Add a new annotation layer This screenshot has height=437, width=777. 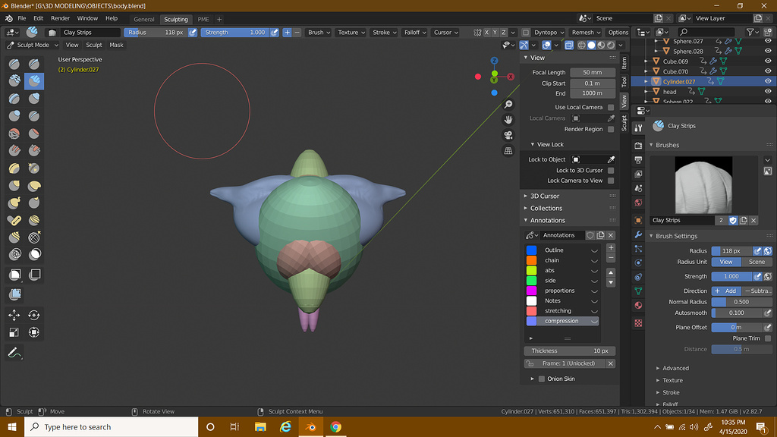pyautogui.click(x=611, y=248)
